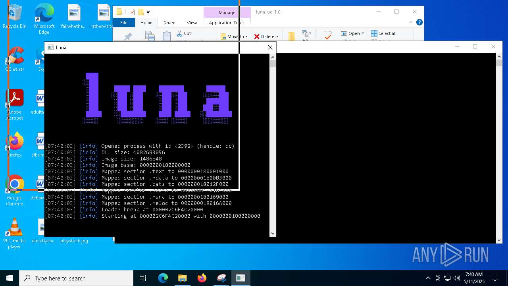Click the new folder icon in Explorer title bar
Viewport: 508px width, 286px height.
click(x=140, y=12)
